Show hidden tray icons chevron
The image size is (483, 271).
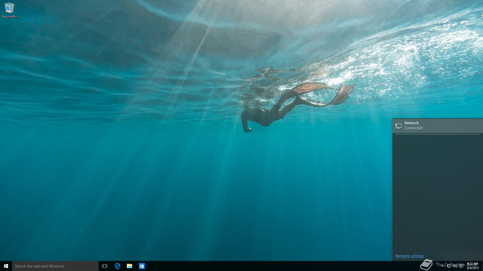coord(443,266)
